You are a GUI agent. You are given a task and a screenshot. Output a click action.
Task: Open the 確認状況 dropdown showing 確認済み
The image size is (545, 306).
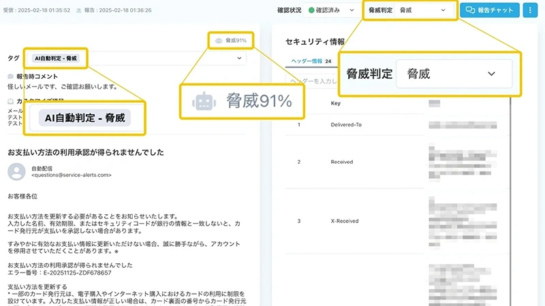pyautogui.click(x=331, y=10)
